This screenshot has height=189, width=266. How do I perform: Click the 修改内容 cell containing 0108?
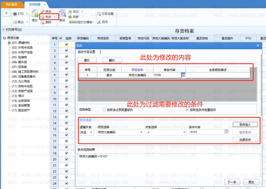(x=167, y=75)
